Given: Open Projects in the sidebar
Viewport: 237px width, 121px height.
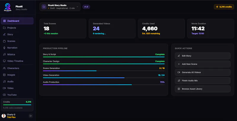Looking at the screenshot, I should tap(17, 28).
